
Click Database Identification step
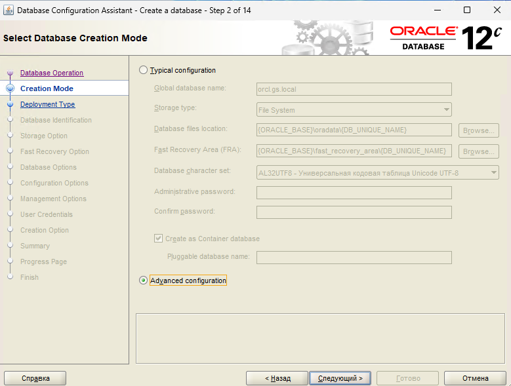click(56, 120)
